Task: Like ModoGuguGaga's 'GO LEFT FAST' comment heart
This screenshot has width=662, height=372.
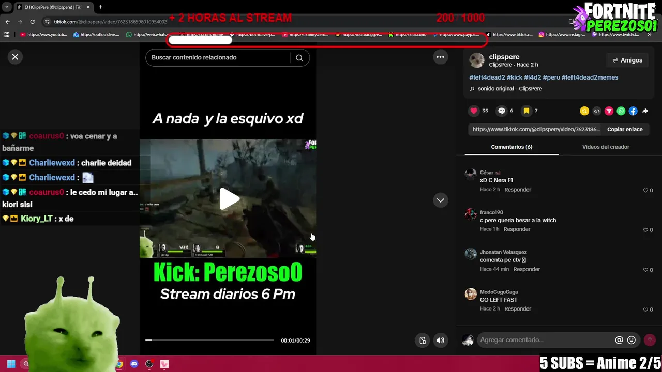Action: [645, 310]
